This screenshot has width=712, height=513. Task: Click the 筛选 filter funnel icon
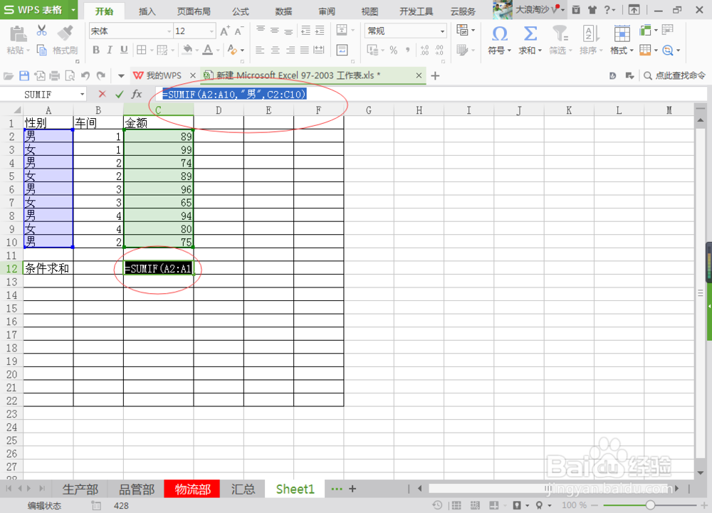point(560,33)
